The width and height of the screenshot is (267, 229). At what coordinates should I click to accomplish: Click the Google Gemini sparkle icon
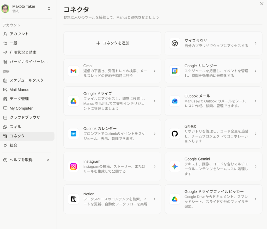click(x=175, y=166)
